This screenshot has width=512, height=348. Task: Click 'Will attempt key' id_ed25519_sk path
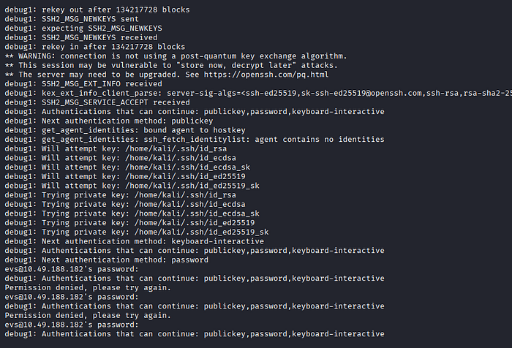pos(192,186)
